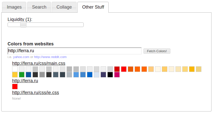Open the yahoo.com example link
The image size is (213, 113).
coord(21,57)
